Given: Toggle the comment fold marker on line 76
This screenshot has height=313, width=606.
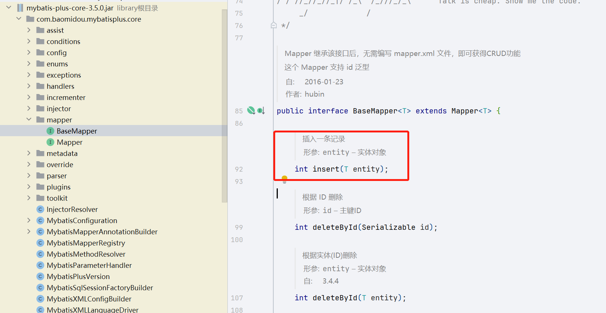Looking at the screenshot, I should tap(274, 25).
